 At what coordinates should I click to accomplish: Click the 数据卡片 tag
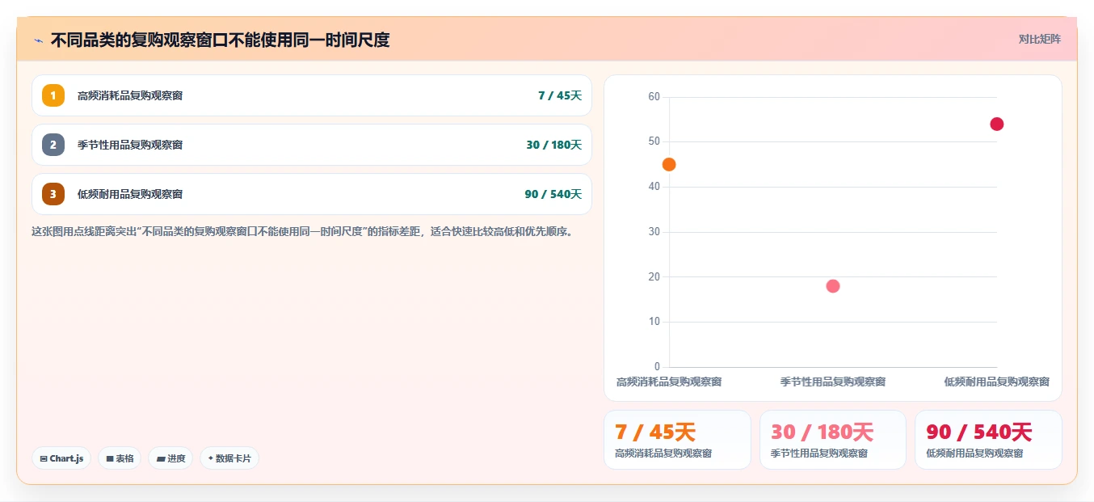(229, 458)
